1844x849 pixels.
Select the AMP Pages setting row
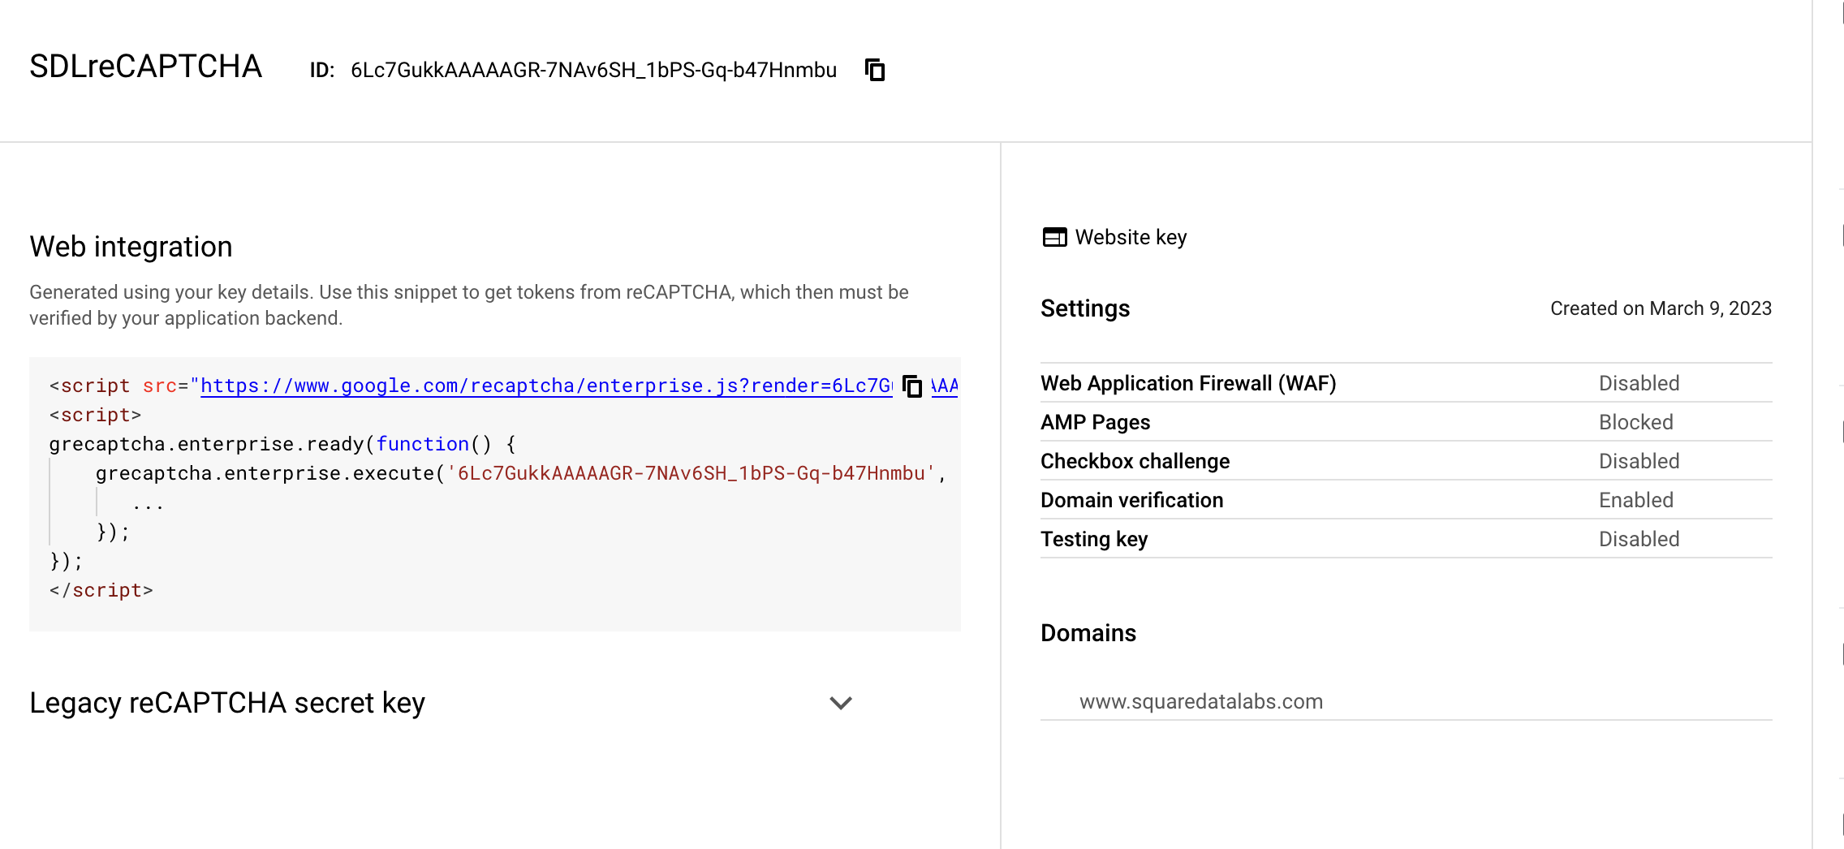(x=1096, y=422)
